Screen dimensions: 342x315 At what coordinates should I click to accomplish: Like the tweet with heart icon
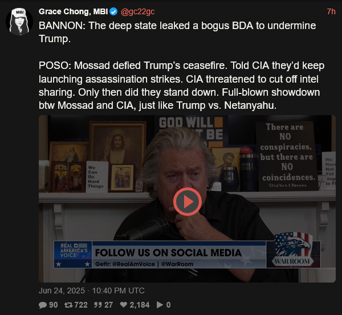pyautogui.click(x=124, y=305)
